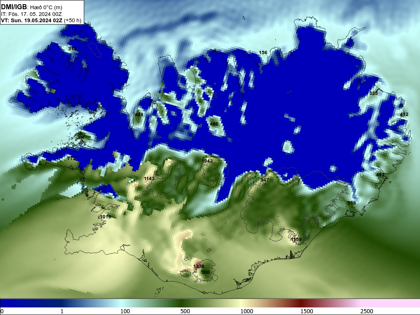Viewport: 420px width, 315px height.
Task: Click the 1042 map value
Action: pyautogui.click(x=207, y=161)
